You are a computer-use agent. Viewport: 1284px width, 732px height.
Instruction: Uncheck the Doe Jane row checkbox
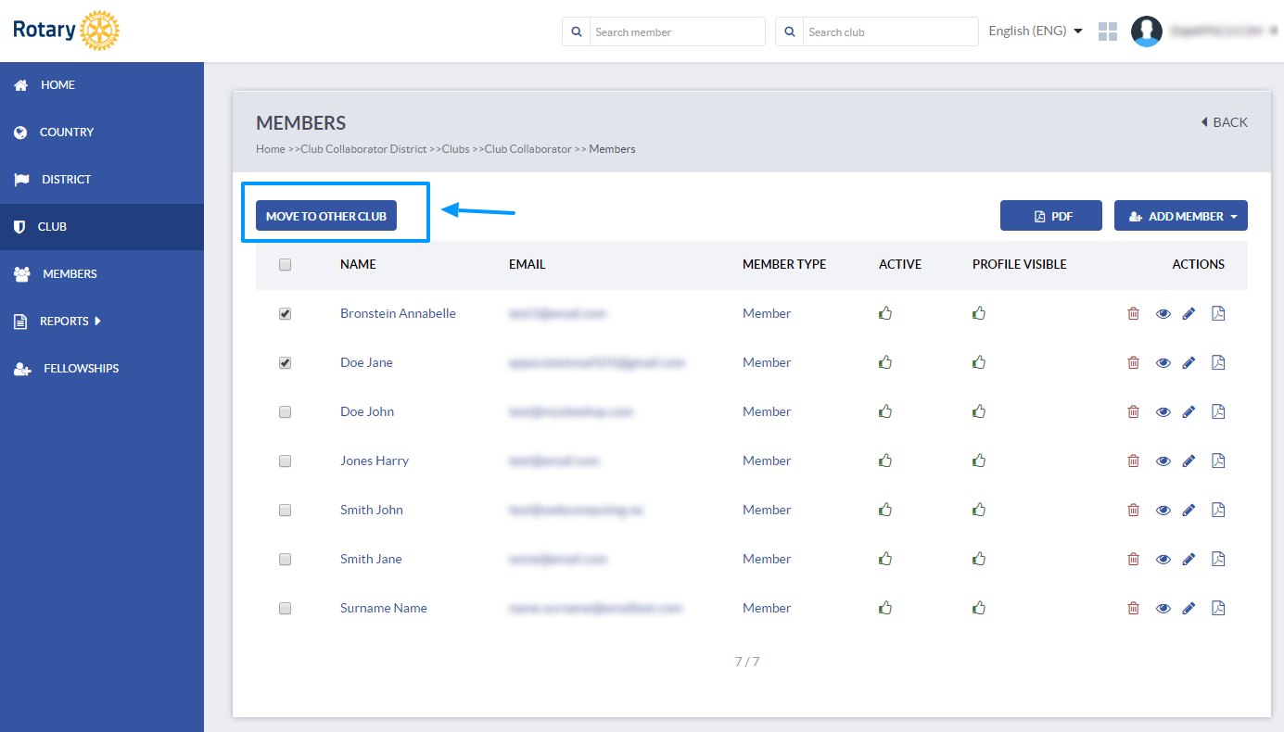[x=285, y=363]
